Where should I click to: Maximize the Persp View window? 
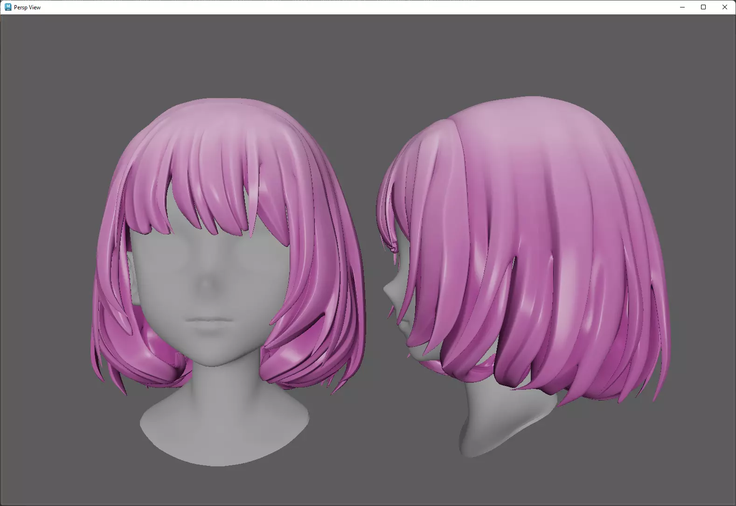pos(703,7)
